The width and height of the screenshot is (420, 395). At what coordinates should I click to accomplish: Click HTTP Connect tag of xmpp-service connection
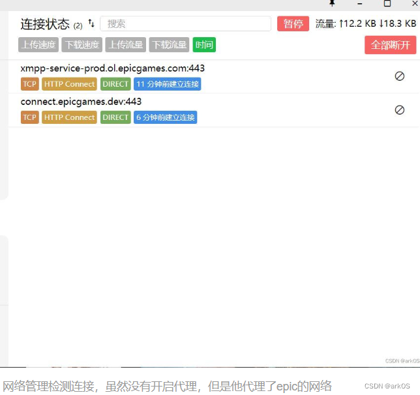coord(69,84)
